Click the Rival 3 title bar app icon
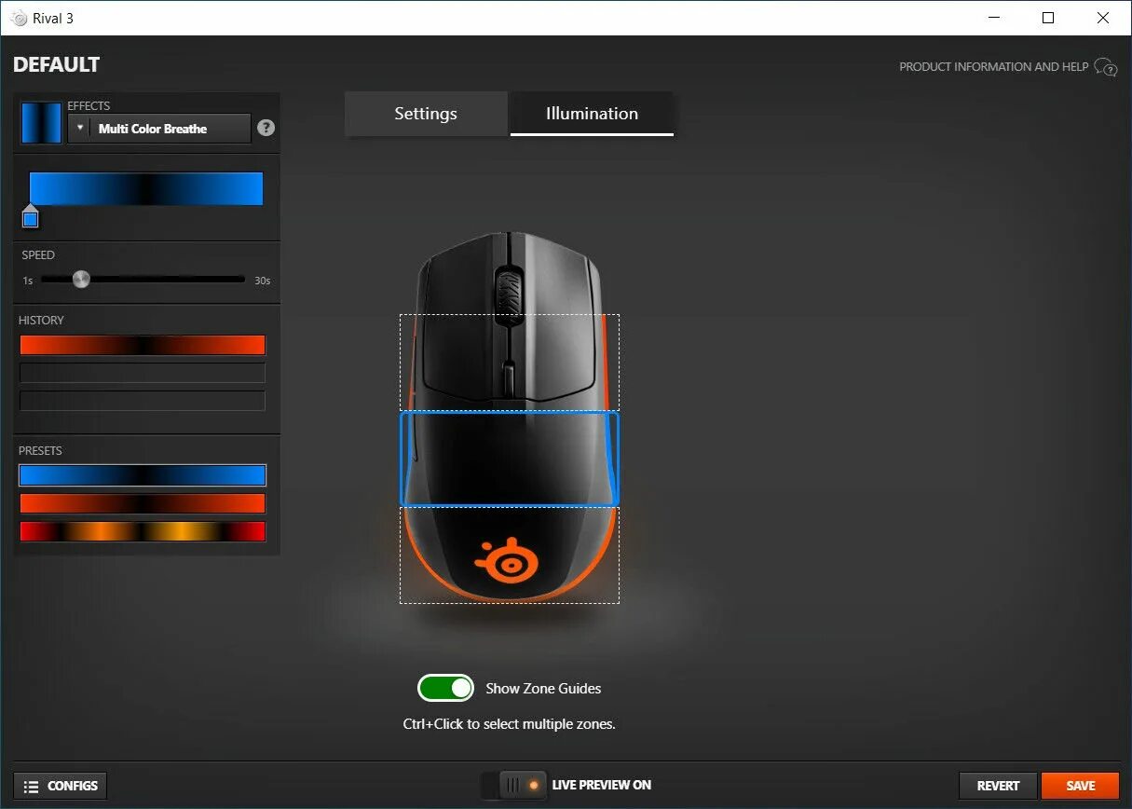The height and width of the screenshot is (809, 1132). pyautogui.click(x=19, y=18)
